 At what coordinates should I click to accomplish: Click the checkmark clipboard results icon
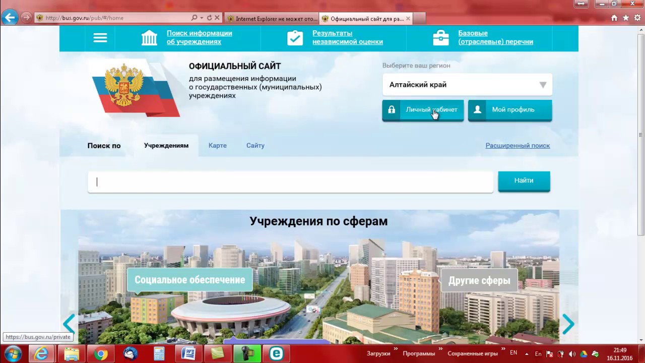pyautogui.click(x=295, y=38)
